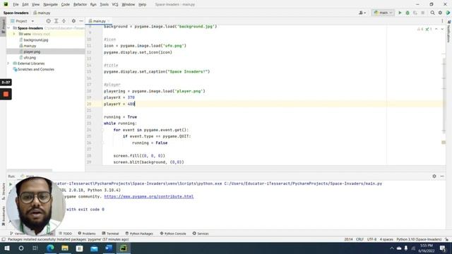The height and width of the screenshot is (254, 452).
Task: Open the Edit menu
Action: [25, 4]
